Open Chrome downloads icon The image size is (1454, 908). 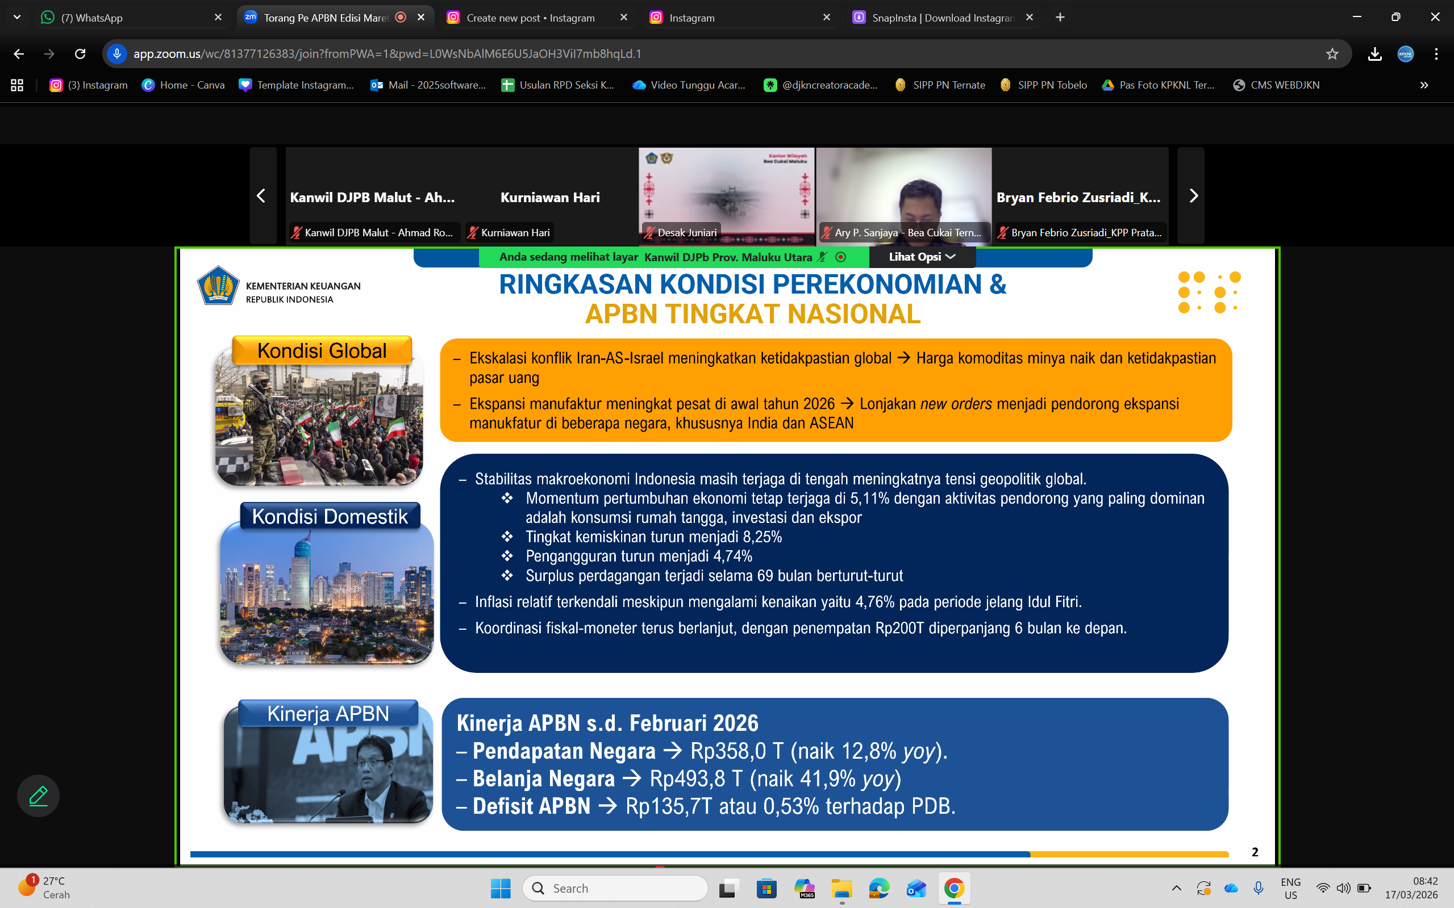[1374, 54]
